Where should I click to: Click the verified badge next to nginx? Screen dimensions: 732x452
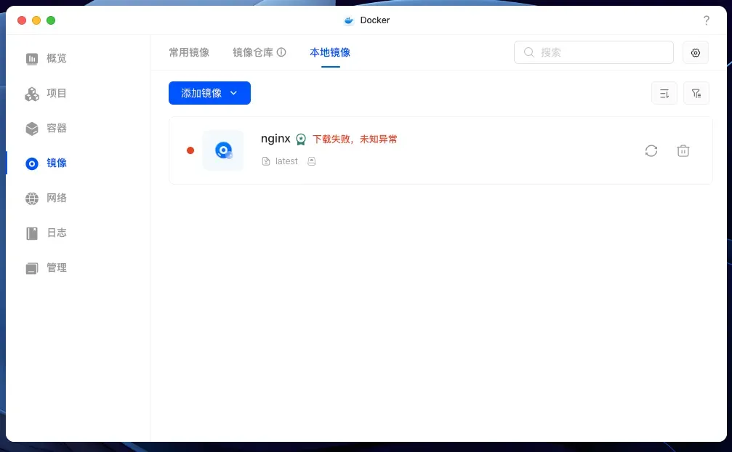click(301, 139)
